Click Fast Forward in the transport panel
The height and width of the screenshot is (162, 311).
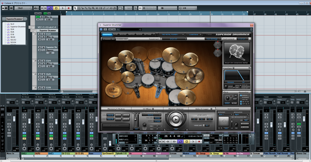point(174,141)
